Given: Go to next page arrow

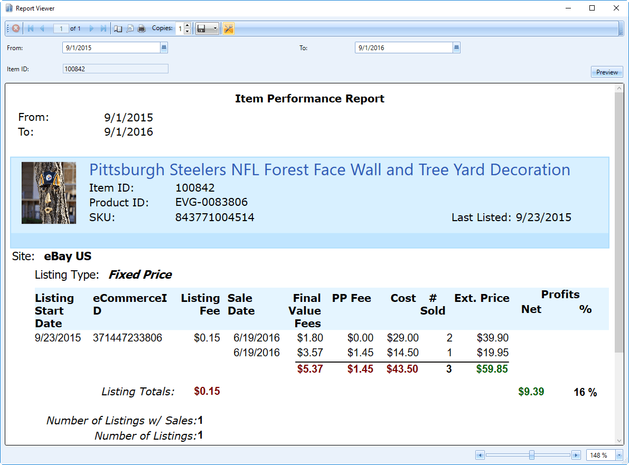Looking at the screenshot, I should (x=91, y=29).
